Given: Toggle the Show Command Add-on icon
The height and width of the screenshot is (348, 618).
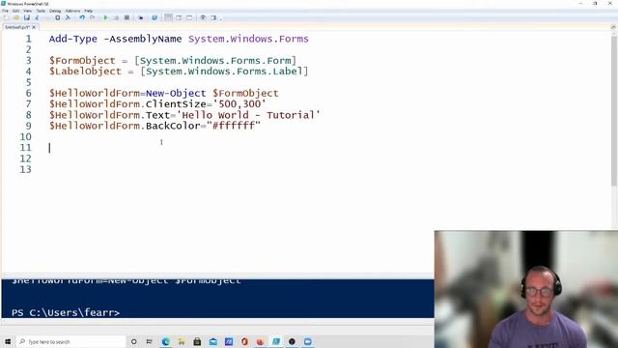Looking at the screenshot, I should [213, 17].
